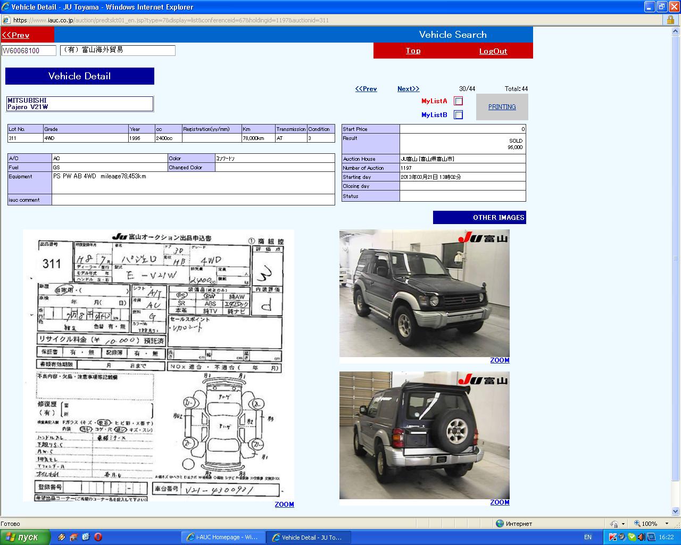Screen dimensions: 681x545
Task: Open the auction sheet image
Action: pos(159,365)
